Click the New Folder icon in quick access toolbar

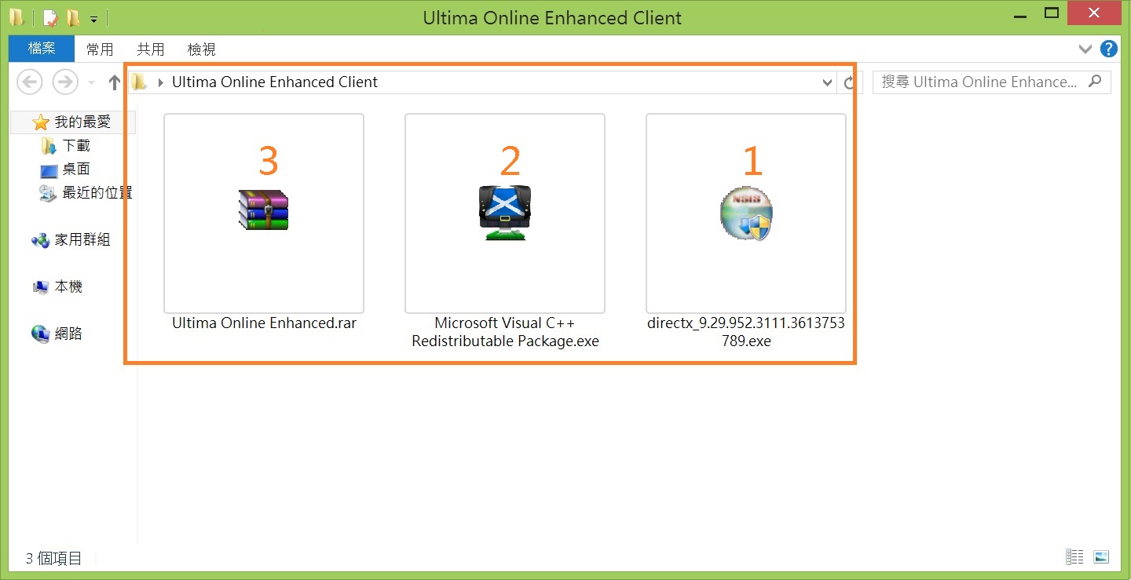pos(73,17)
